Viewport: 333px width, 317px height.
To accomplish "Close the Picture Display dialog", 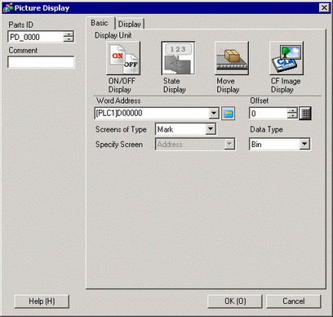I will tap(324, 7).
